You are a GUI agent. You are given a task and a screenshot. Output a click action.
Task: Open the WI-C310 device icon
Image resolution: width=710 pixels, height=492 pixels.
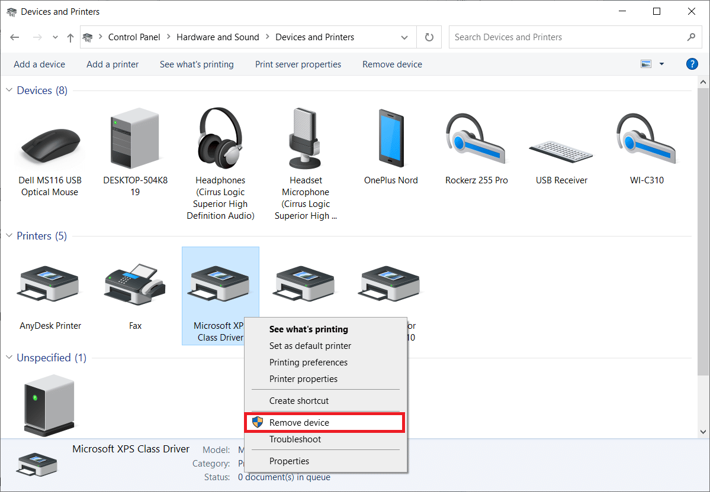pyautogui.click(x=646, y=139)
